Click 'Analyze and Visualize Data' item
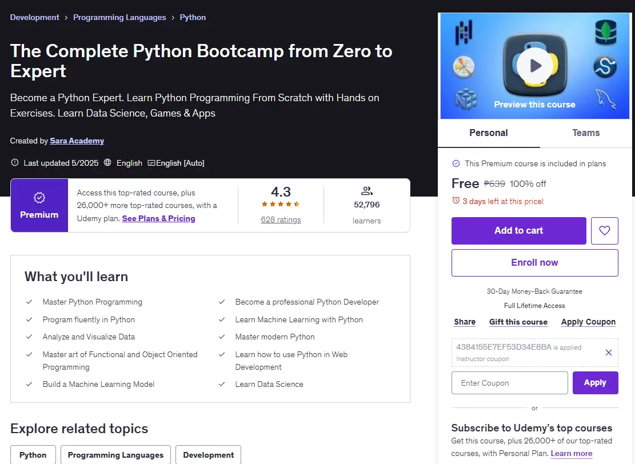The image size is (635, 464). tap(89, 337)
